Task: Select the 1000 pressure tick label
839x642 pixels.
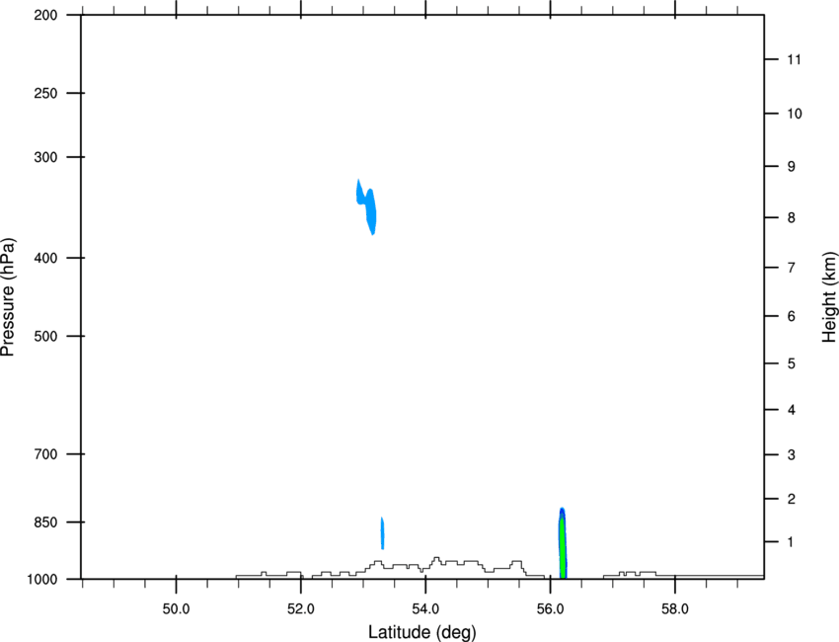Action: click(42, 580)
